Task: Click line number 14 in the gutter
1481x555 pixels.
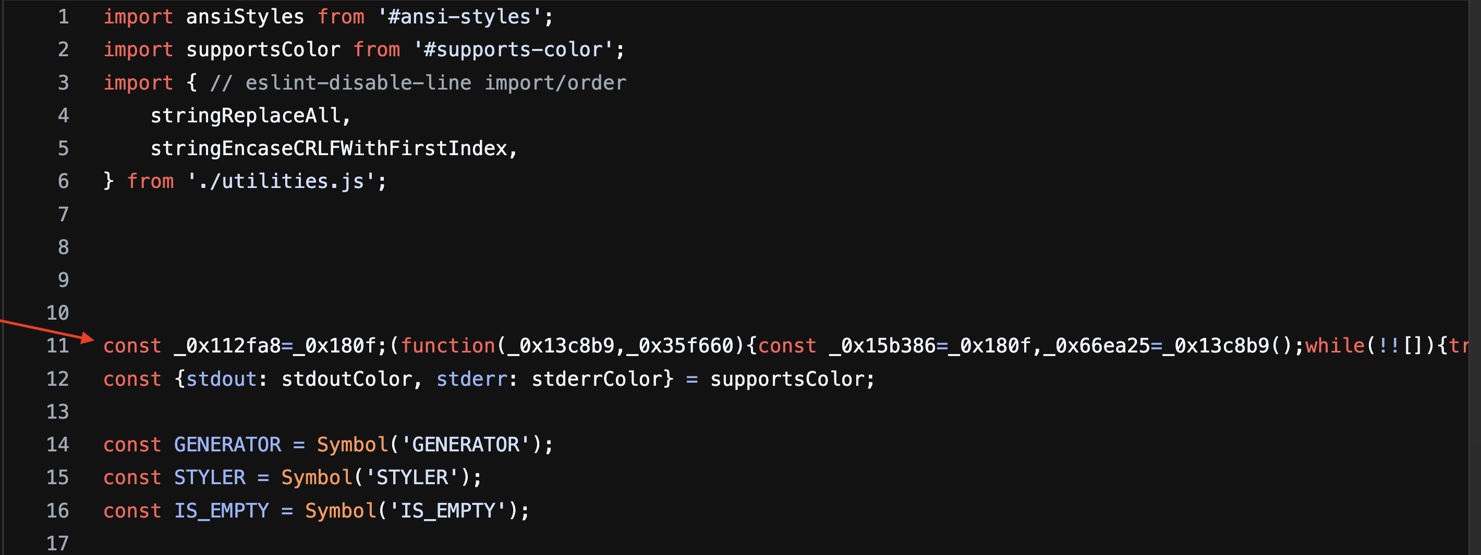Action: point(57,445)
